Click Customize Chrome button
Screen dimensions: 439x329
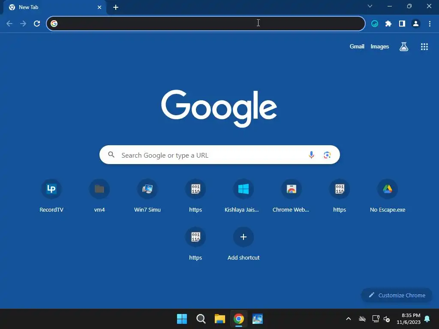click(397, 295)
